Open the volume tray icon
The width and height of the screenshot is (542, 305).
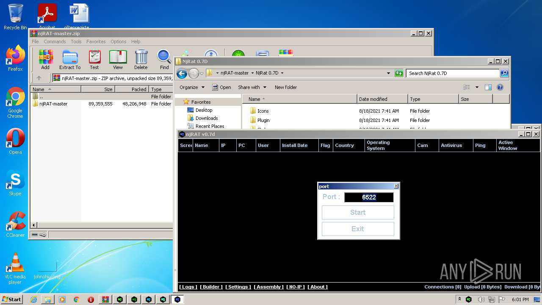(481, 299)
